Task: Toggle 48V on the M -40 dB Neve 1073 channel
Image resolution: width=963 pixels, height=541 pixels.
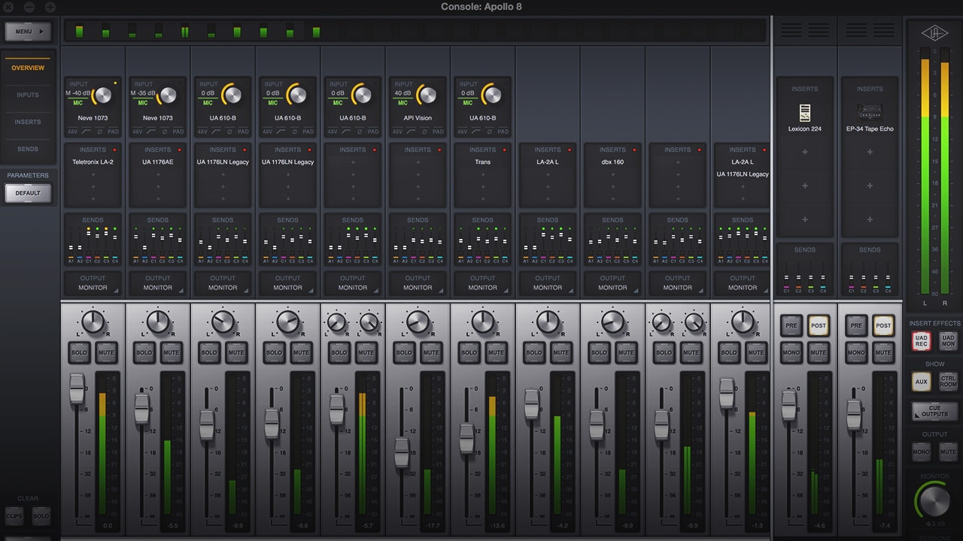Action: tap(72, 131)
